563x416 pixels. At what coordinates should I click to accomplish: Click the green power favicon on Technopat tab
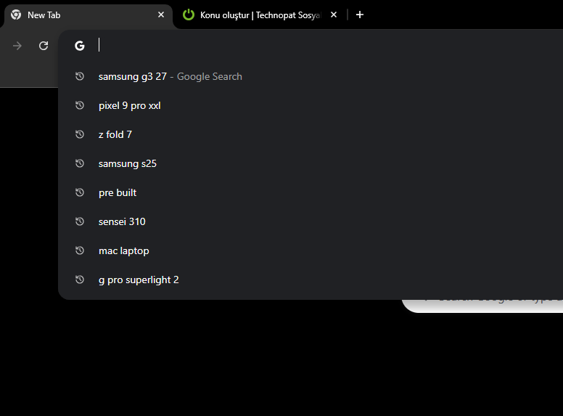(189, 15)
